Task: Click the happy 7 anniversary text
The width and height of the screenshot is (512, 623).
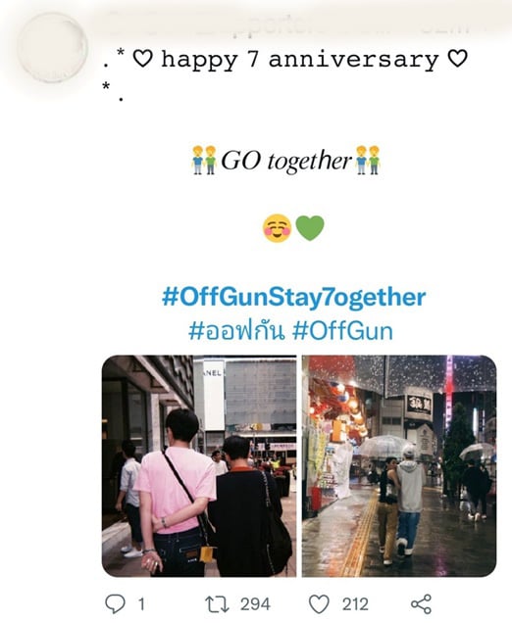Action: pyautogui.click(x=299, y=61)
